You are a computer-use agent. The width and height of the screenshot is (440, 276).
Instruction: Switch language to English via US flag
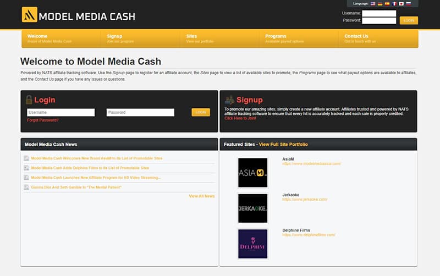[x=373, y=4]
